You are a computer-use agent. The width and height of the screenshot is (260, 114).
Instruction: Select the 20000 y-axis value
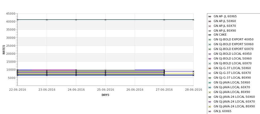click(11, 54)
